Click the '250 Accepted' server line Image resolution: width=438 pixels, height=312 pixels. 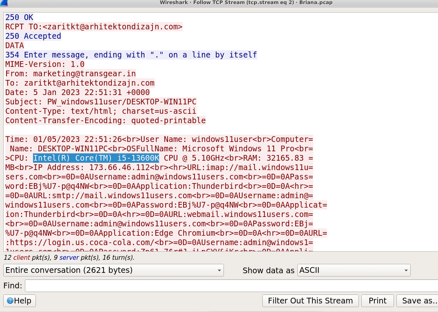(x=33, y=36)
